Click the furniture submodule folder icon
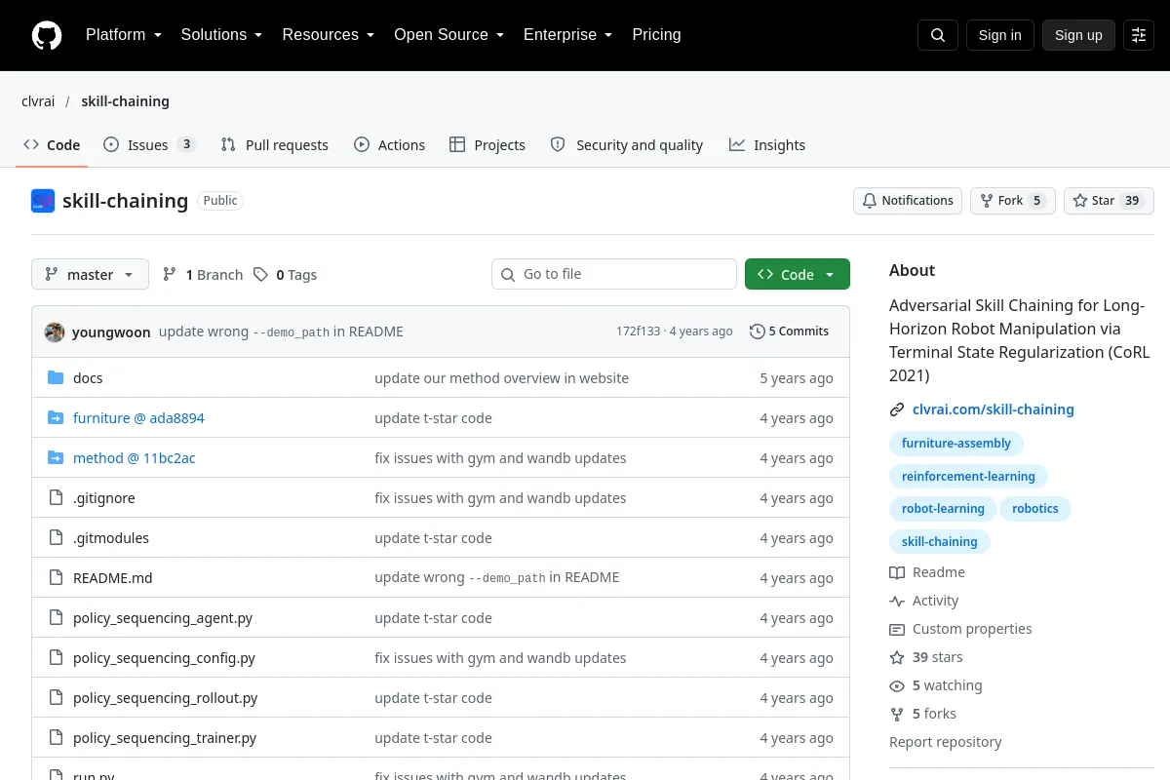Screen dimensions: 1170x780 coord(56,418)
